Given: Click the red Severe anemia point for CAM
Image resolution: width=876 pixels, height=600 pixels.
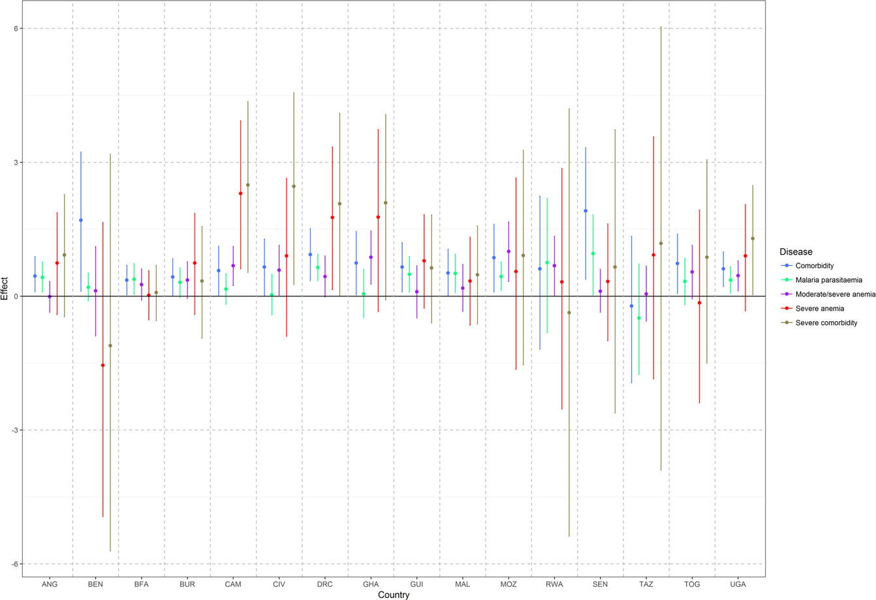Looking at the screenshot, I should click(240, 193).
